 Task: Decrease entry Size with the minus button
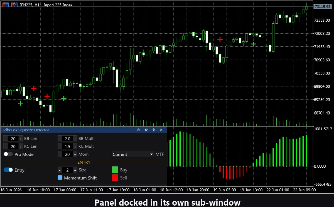60,170
